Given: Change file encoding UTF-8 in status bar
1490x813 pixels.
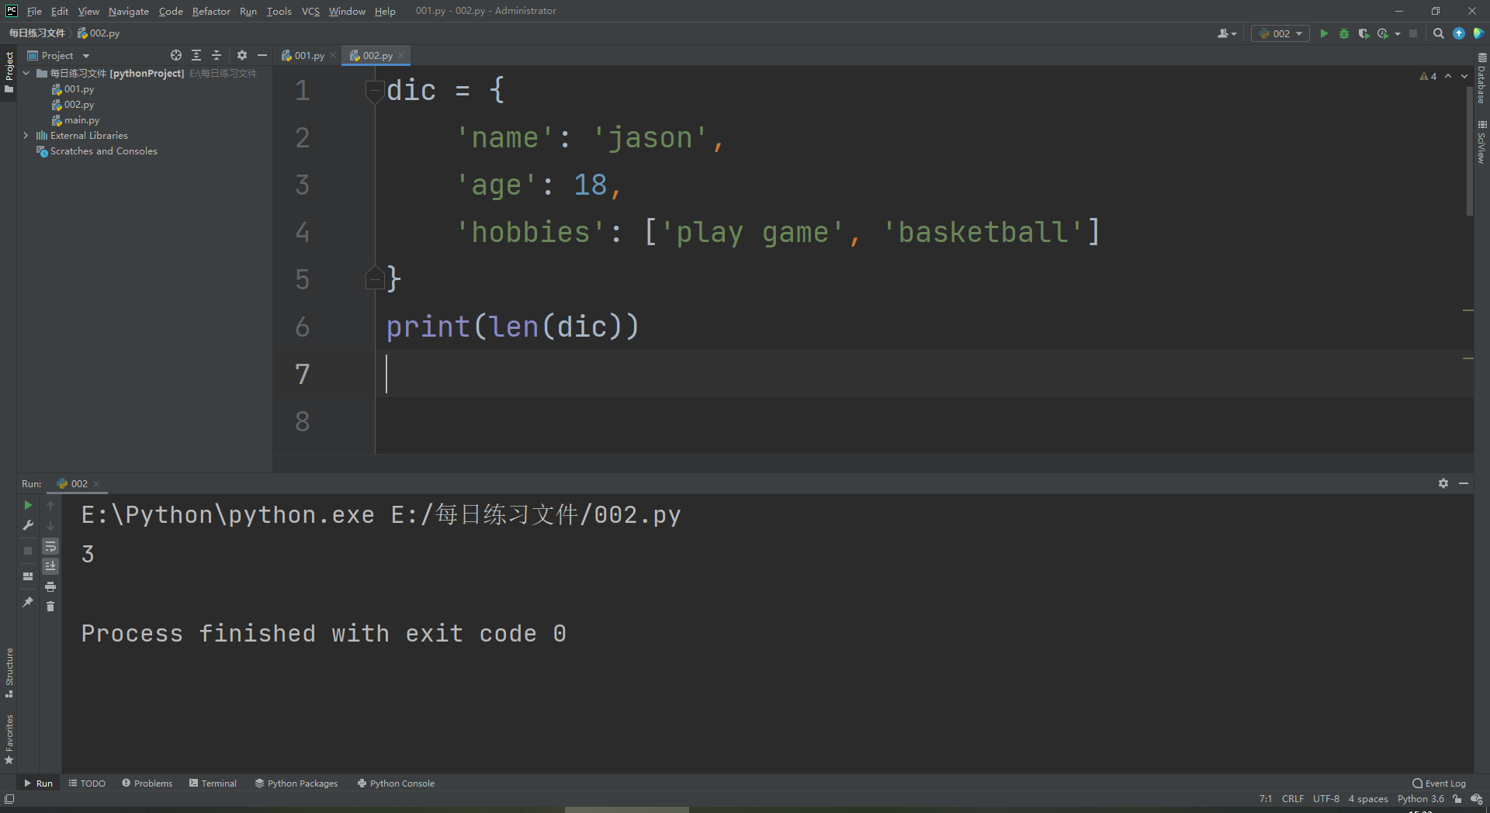Looking at the screenshot, I should 1326,799.
